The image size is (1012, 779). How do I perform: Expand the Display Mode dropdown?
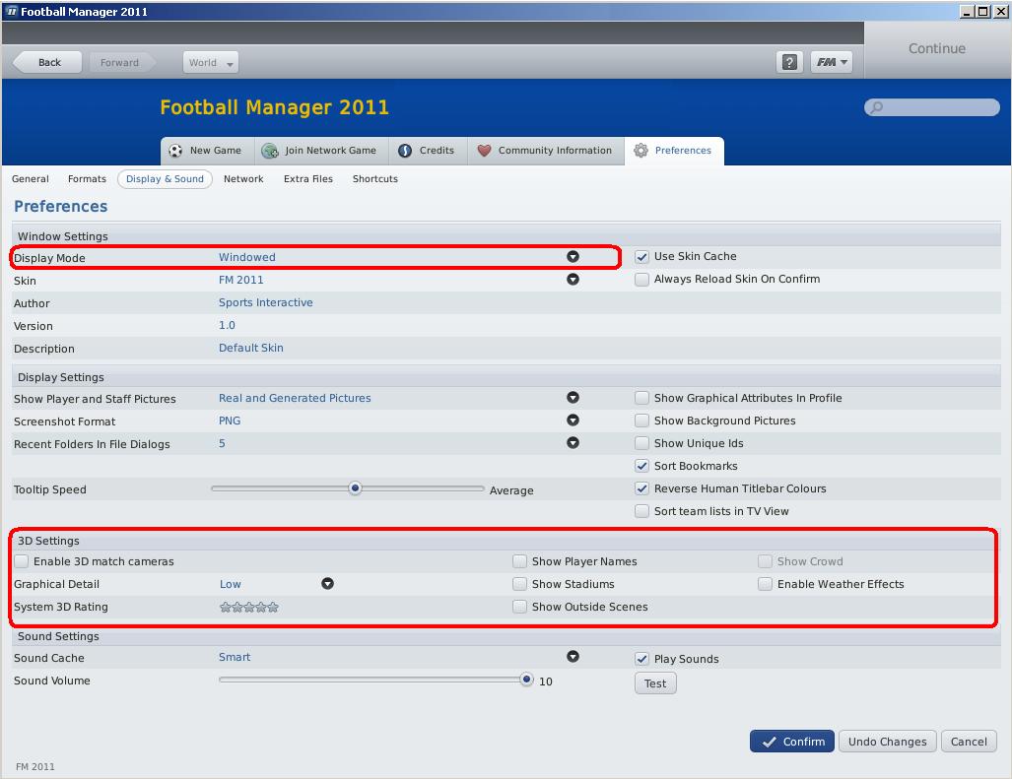point(573,257)
